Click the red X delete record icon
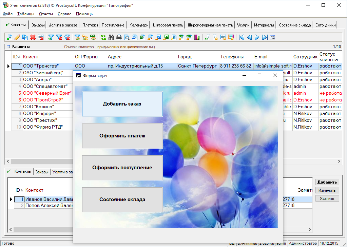The width and height of the screenshot is (347, 247). 33,37
